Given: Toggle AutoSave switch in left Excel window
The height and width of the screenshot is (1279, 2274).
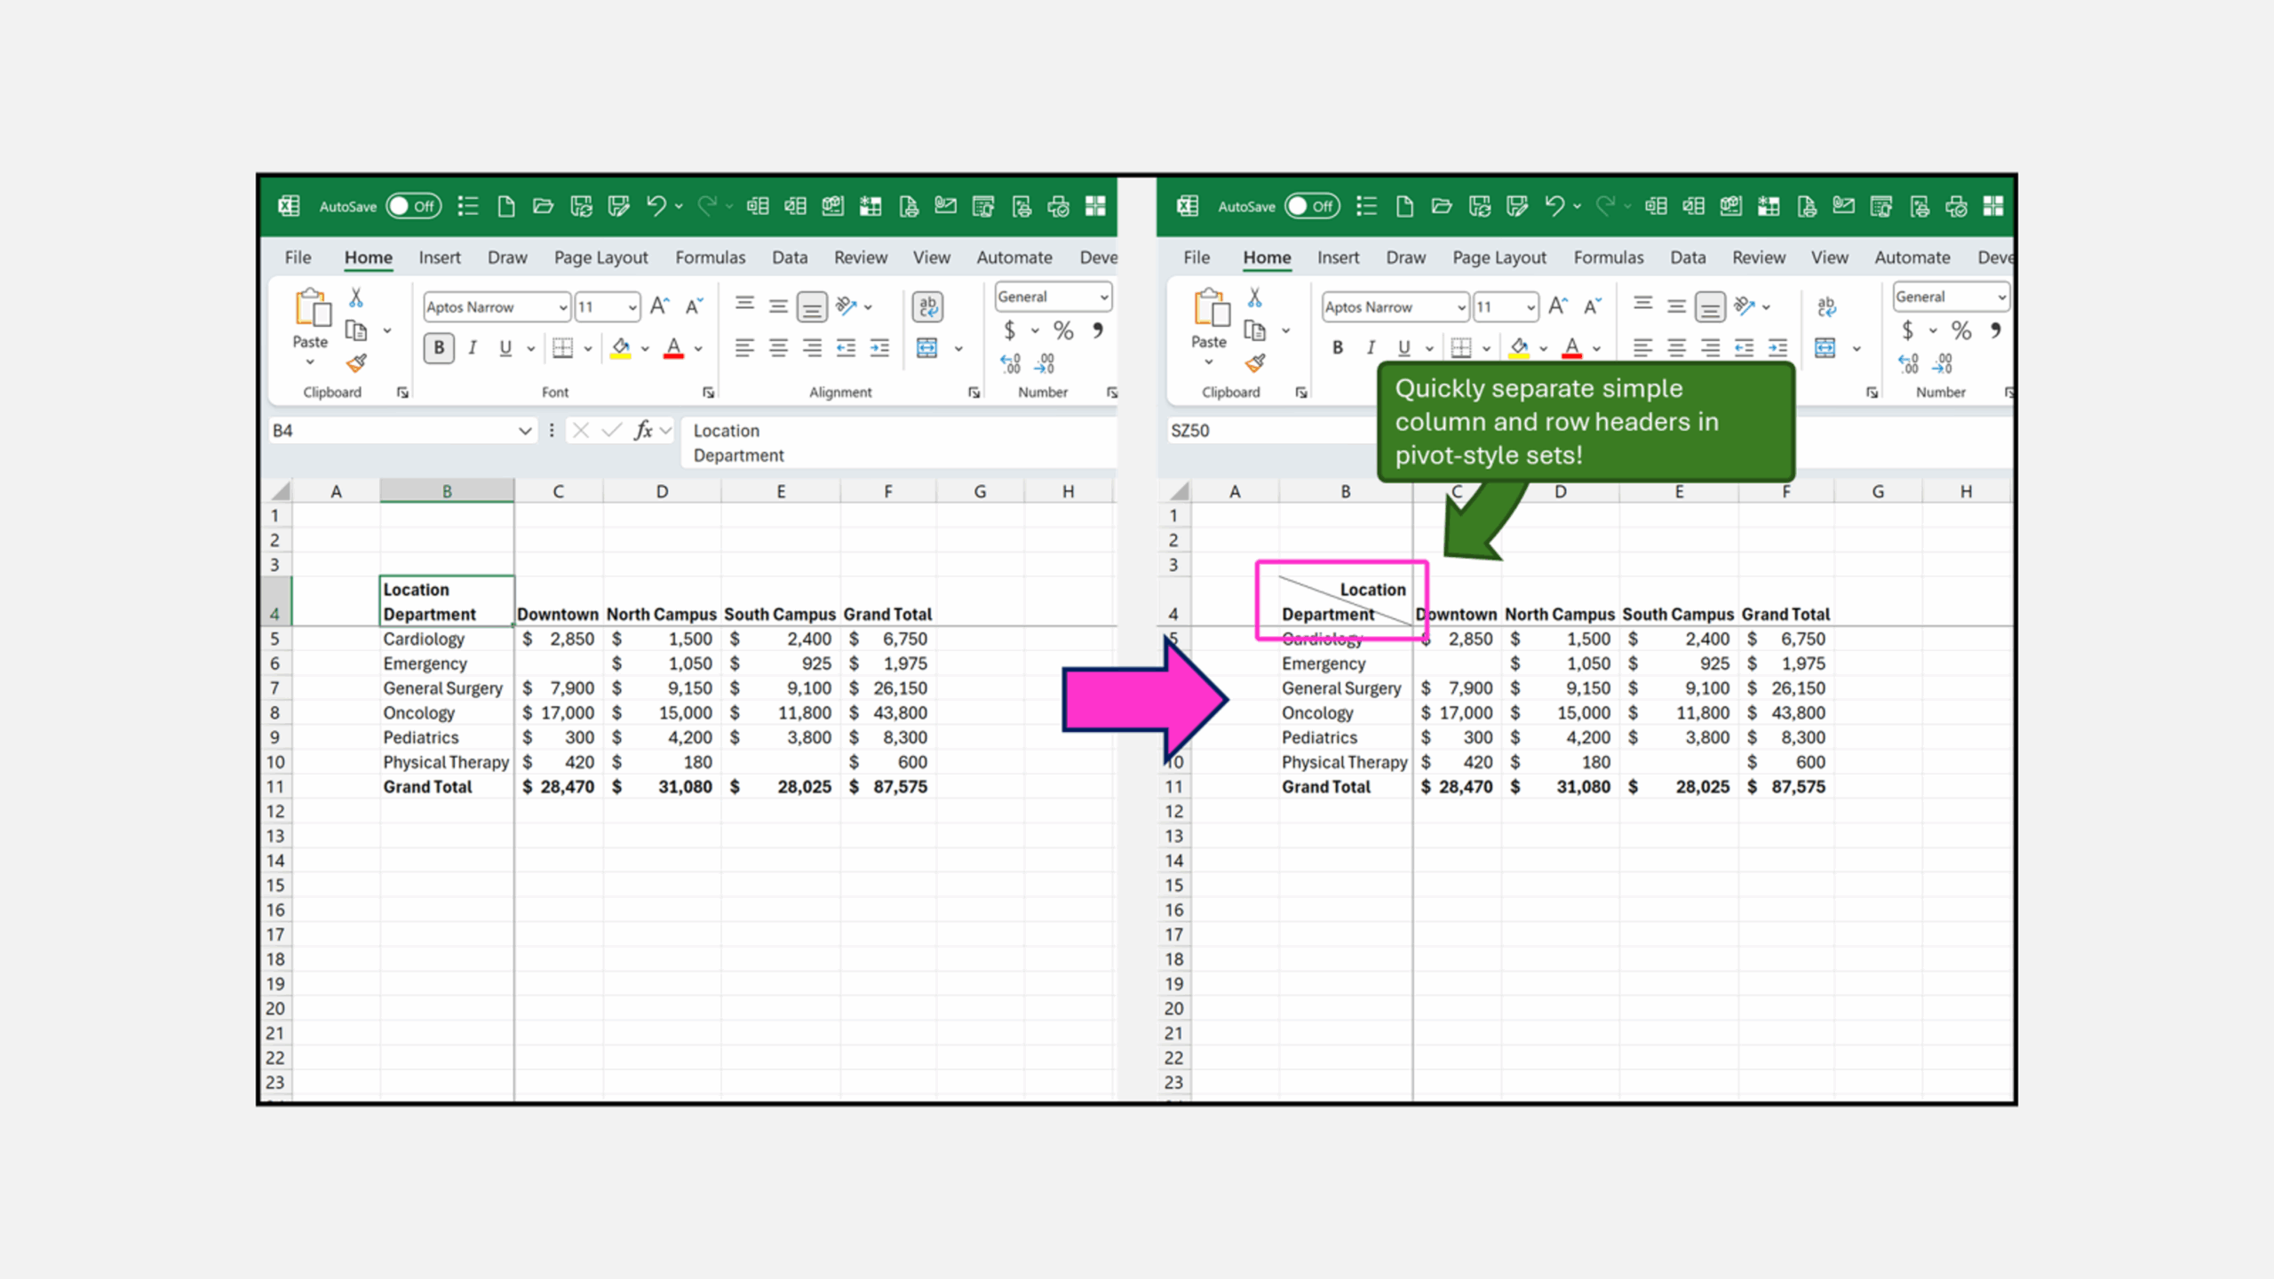Looking at the screenshot, I should [x=414, y=206].
